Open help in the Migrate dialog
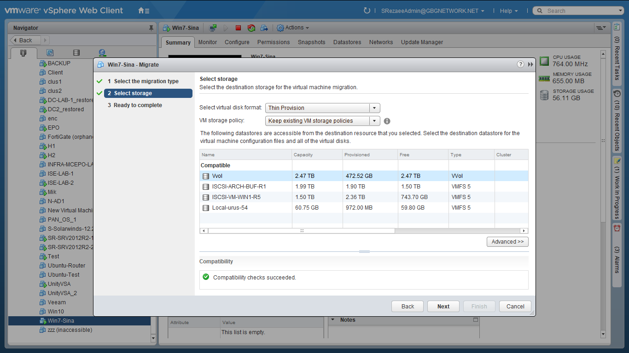Image resolution: width=629 pixels, height=353 pixels. coord(520,64)
